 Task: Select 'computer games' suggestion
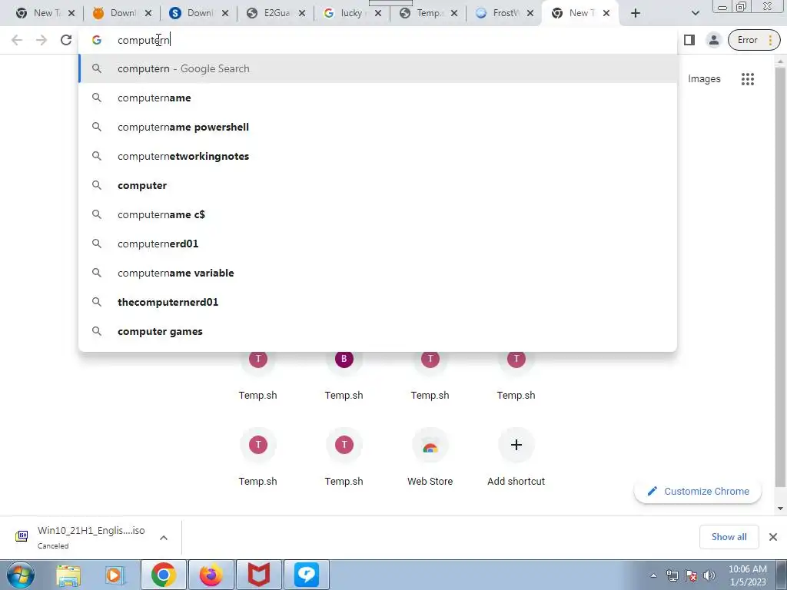378,331
